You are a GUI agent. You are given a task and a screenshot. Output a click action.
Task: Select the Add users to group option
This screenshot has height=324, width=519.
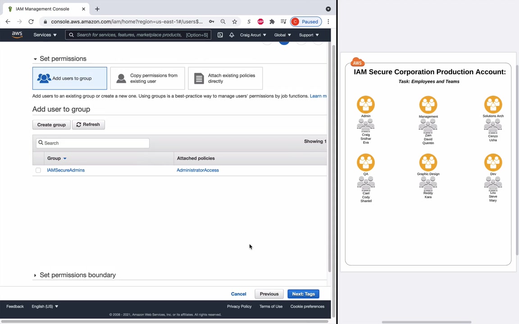[x=69, y=78]
